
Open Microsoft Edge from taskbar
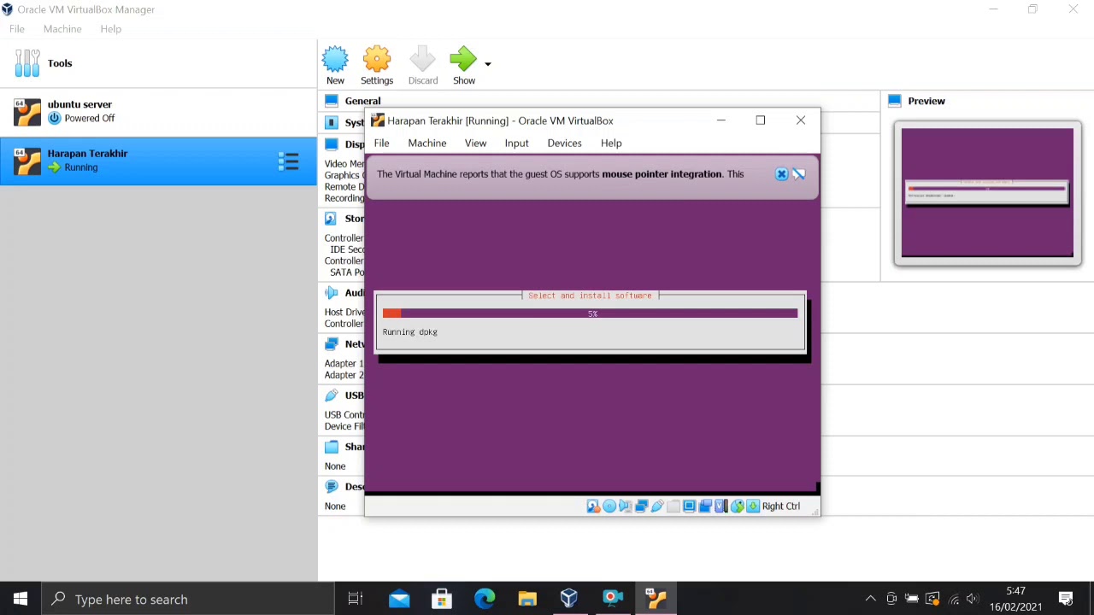pos(485,599)
